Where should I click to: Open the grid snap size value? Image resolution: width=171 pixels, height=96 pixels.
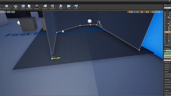click(x=142, y=12)
